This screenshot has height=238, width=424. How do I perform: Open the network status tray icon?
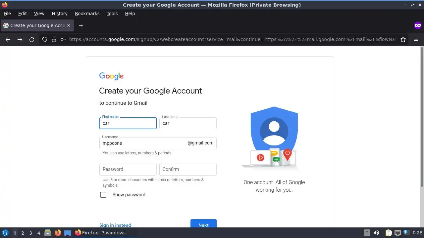pos(397,233)
